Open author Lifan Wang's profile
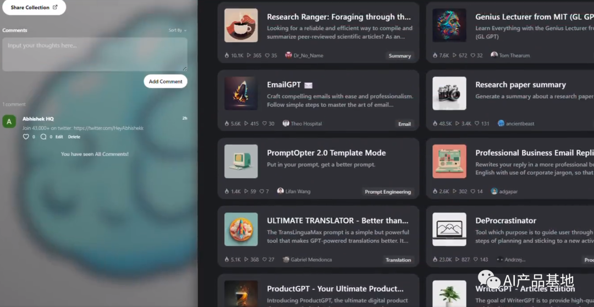The height and width of the screenshot is (307, 594). (294, 191)
